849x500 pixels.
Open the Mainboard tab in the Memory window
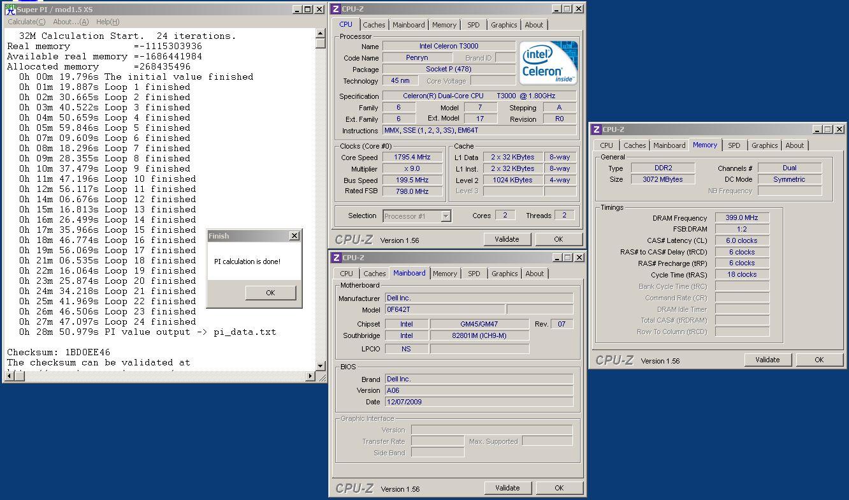pyautogui.click(x=669, y=145)
